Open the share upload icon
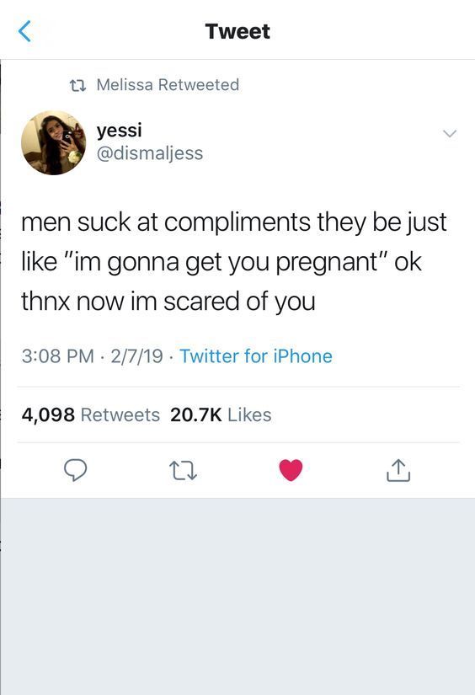This screenshot has width=475, height=695. click(x=398, y=470)
